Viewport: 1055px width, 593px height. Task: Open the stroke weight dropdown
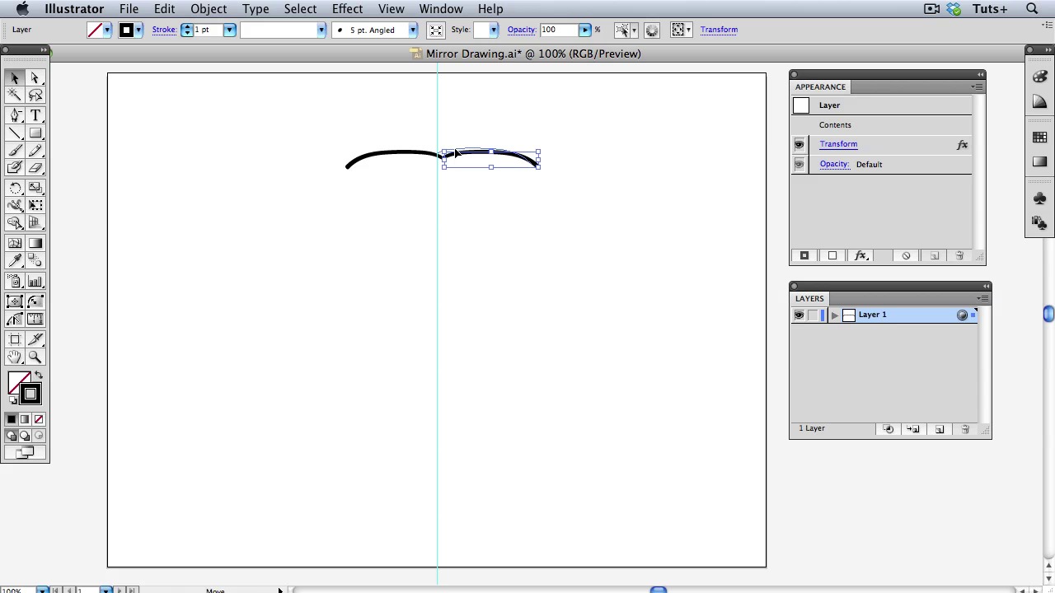coord(229,30)
